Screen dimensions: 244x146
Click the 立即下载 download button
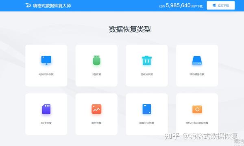221,5
